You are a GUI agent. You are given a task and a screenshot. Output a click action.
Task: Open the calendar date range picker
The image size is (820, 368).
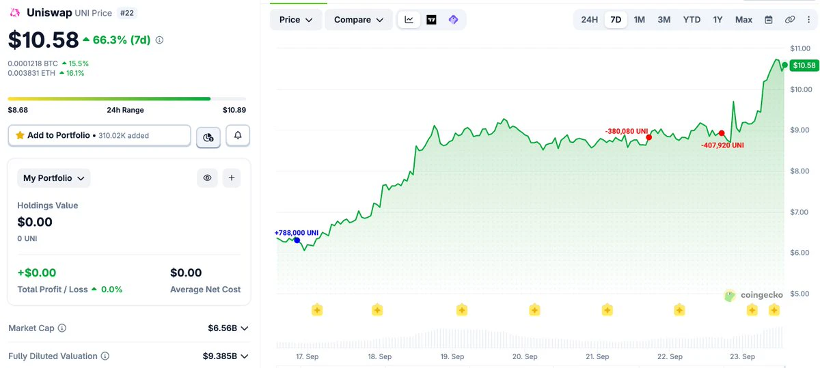[769, 20]
